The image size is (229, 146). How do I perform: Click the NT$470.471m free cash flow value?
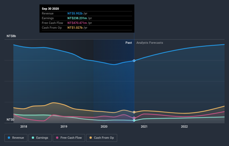pyautogui.click(x=77, y=23)
